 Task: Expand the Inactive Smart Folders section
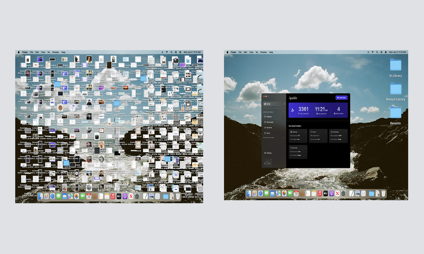pos(284,138)
